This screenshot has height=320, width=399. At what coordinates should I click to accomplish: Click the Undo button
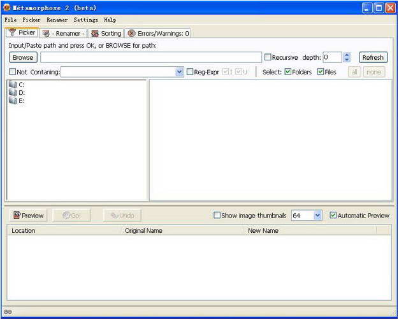tap(122, 216)
